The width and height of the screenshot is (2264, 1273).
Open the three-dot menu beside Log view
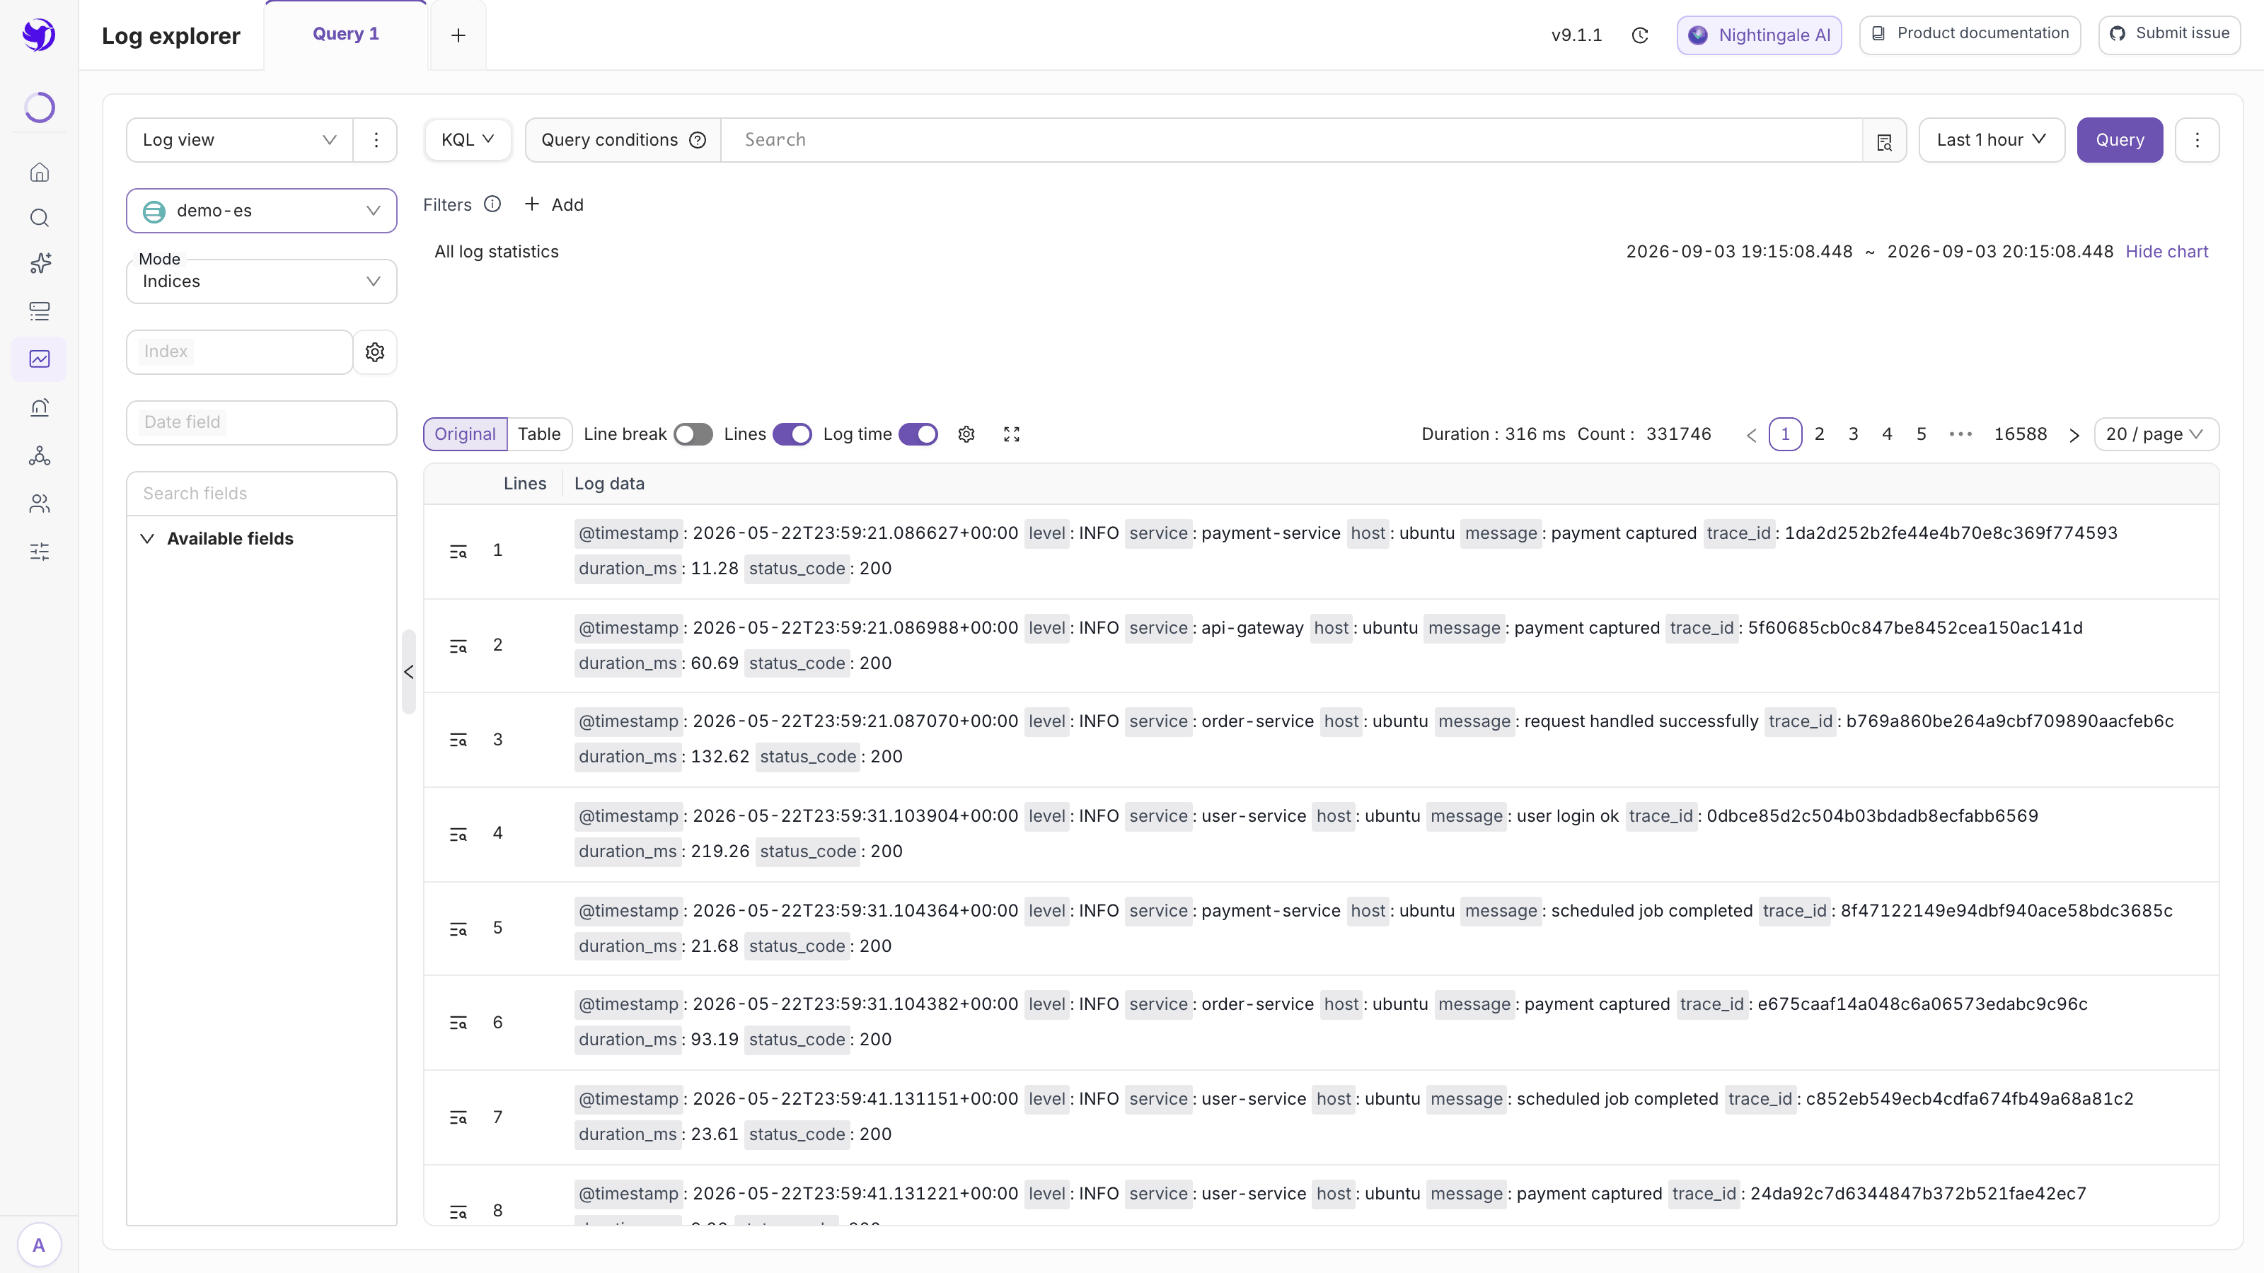click(376, 140)
